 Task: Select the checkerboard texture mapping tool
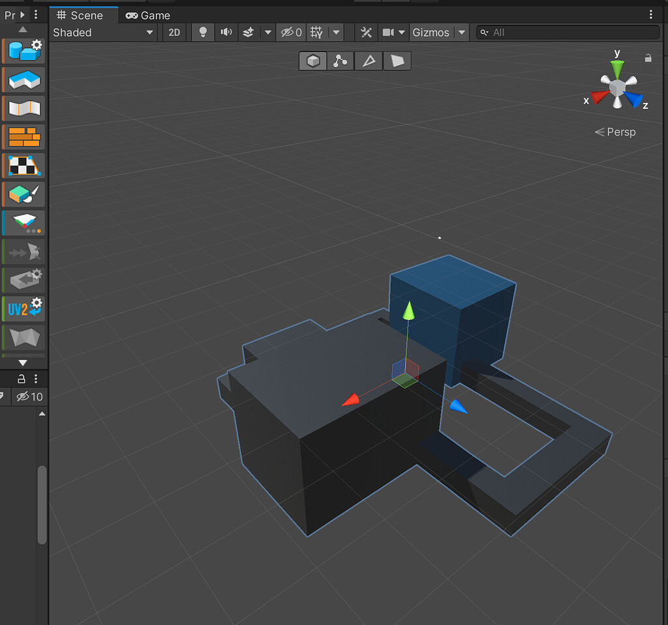(23, 166)
